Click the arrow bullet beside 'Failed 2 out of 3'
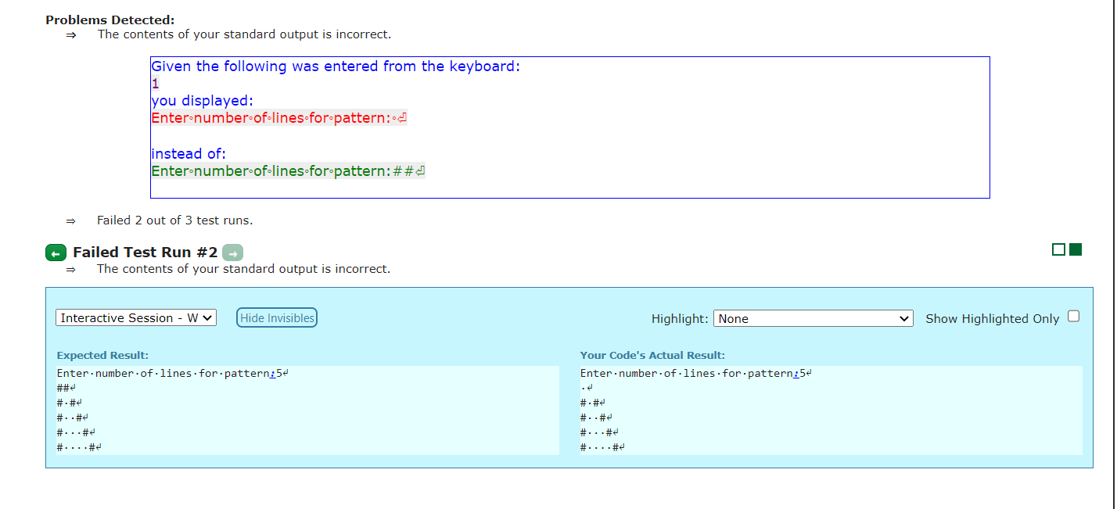Viewport: 1117px width, 509px height. [71, 220]
